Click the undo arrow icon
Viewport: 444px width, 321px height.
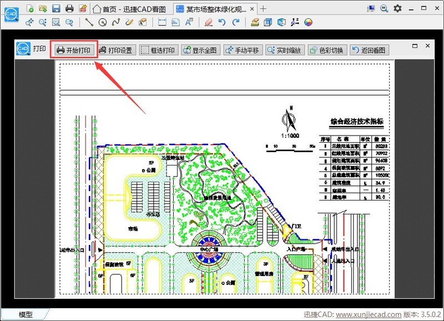pyautogui.click(x=222, y=22)
